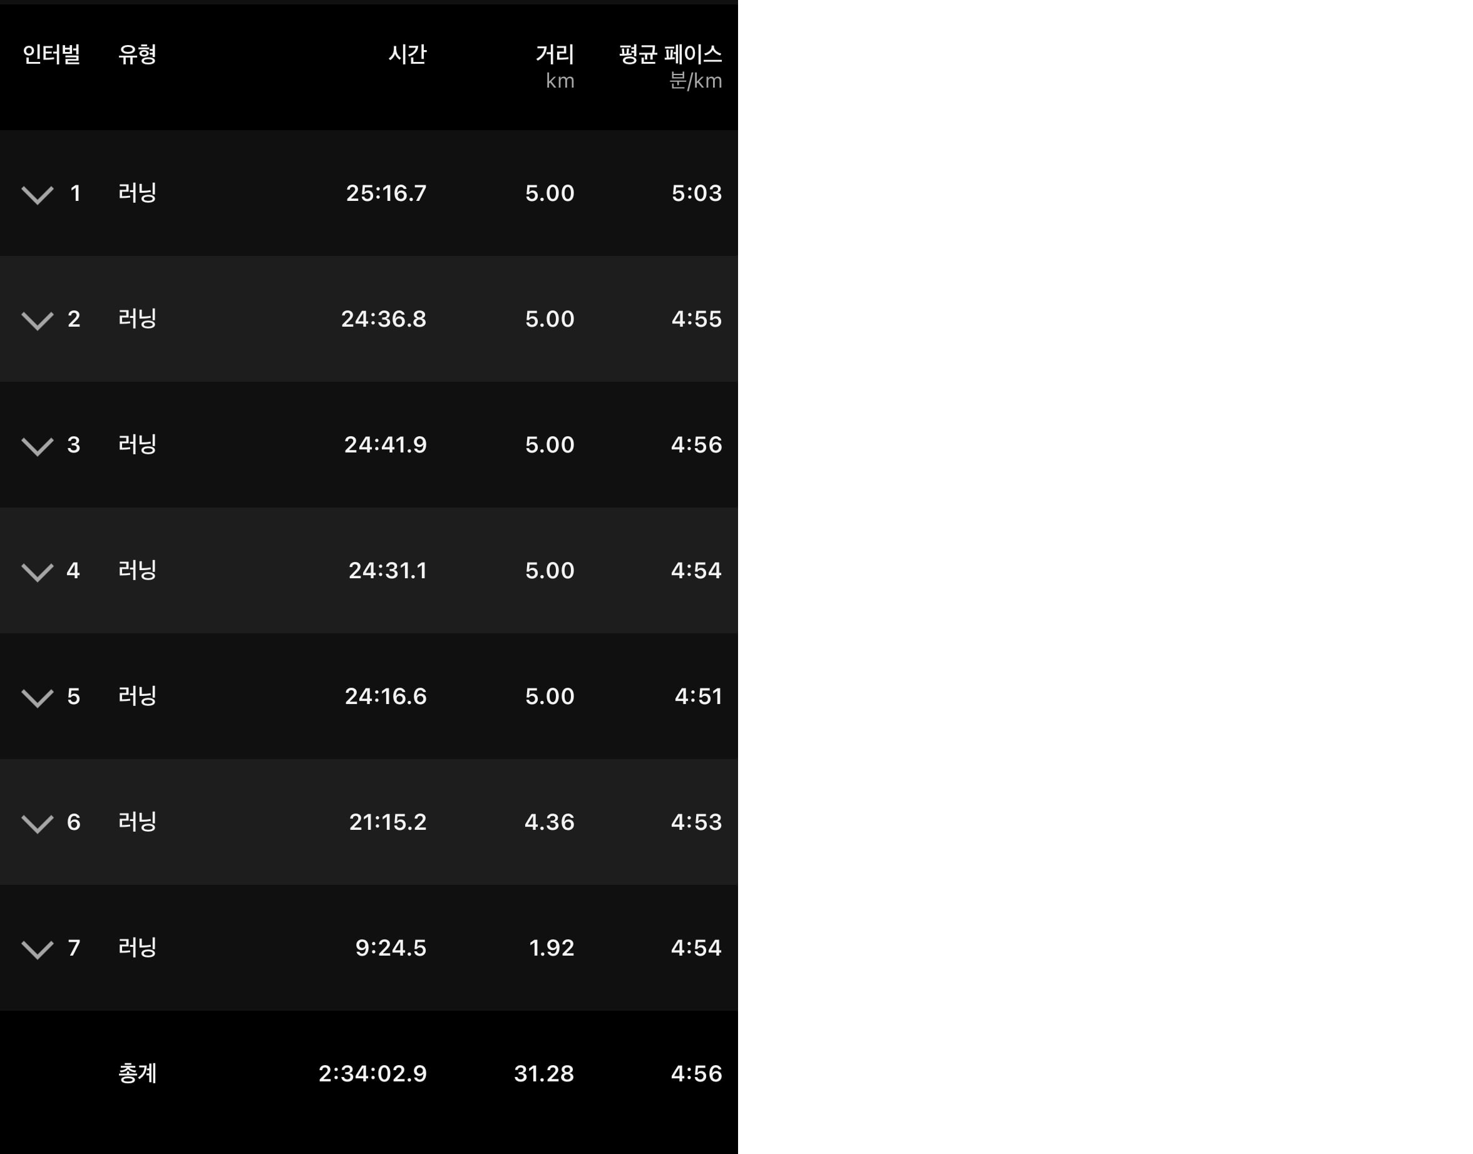Expand interval 4 chevron
The height and width of the screenshot is (1154, 1473).
37,572
